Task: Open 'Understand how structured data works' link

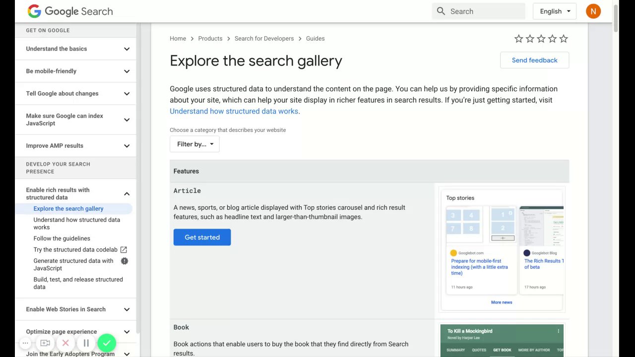Action: (x=234, y=111)
